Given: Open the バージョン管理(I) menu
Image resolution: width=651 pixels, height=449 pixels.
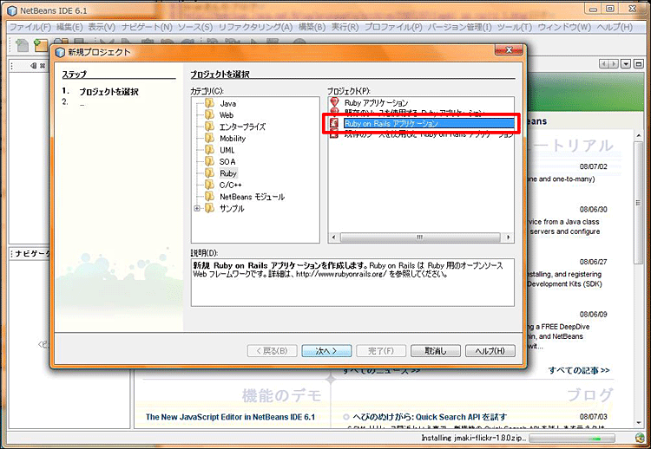Looking at the screenshot, I should (459, 28).
